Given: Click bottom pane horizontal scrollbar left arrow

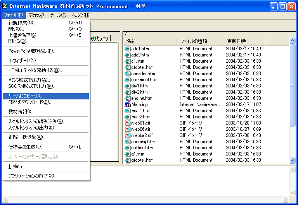Looking at the screenshot, I should 5,199.
